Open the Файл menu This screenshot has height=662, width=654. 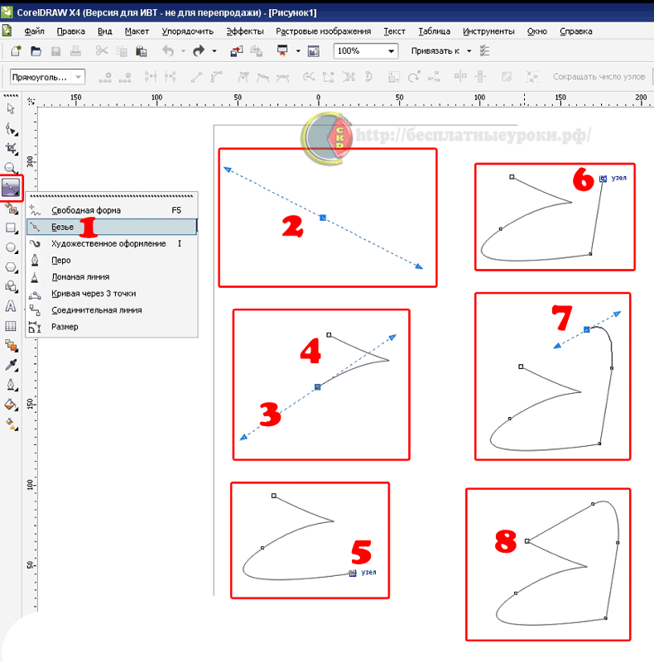[34, 31]
